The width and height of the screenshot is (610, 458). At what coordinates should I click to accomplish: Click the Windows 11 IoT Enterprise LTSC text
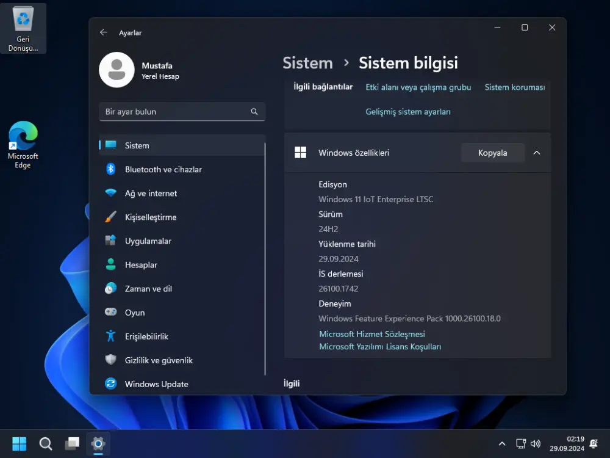[x=376, y=200]
